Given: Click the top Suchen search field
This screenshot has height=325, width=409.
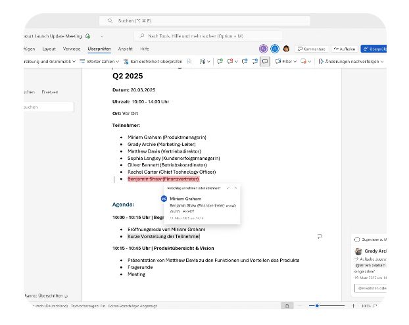Looking at the screenshot, I should (204, 20).
